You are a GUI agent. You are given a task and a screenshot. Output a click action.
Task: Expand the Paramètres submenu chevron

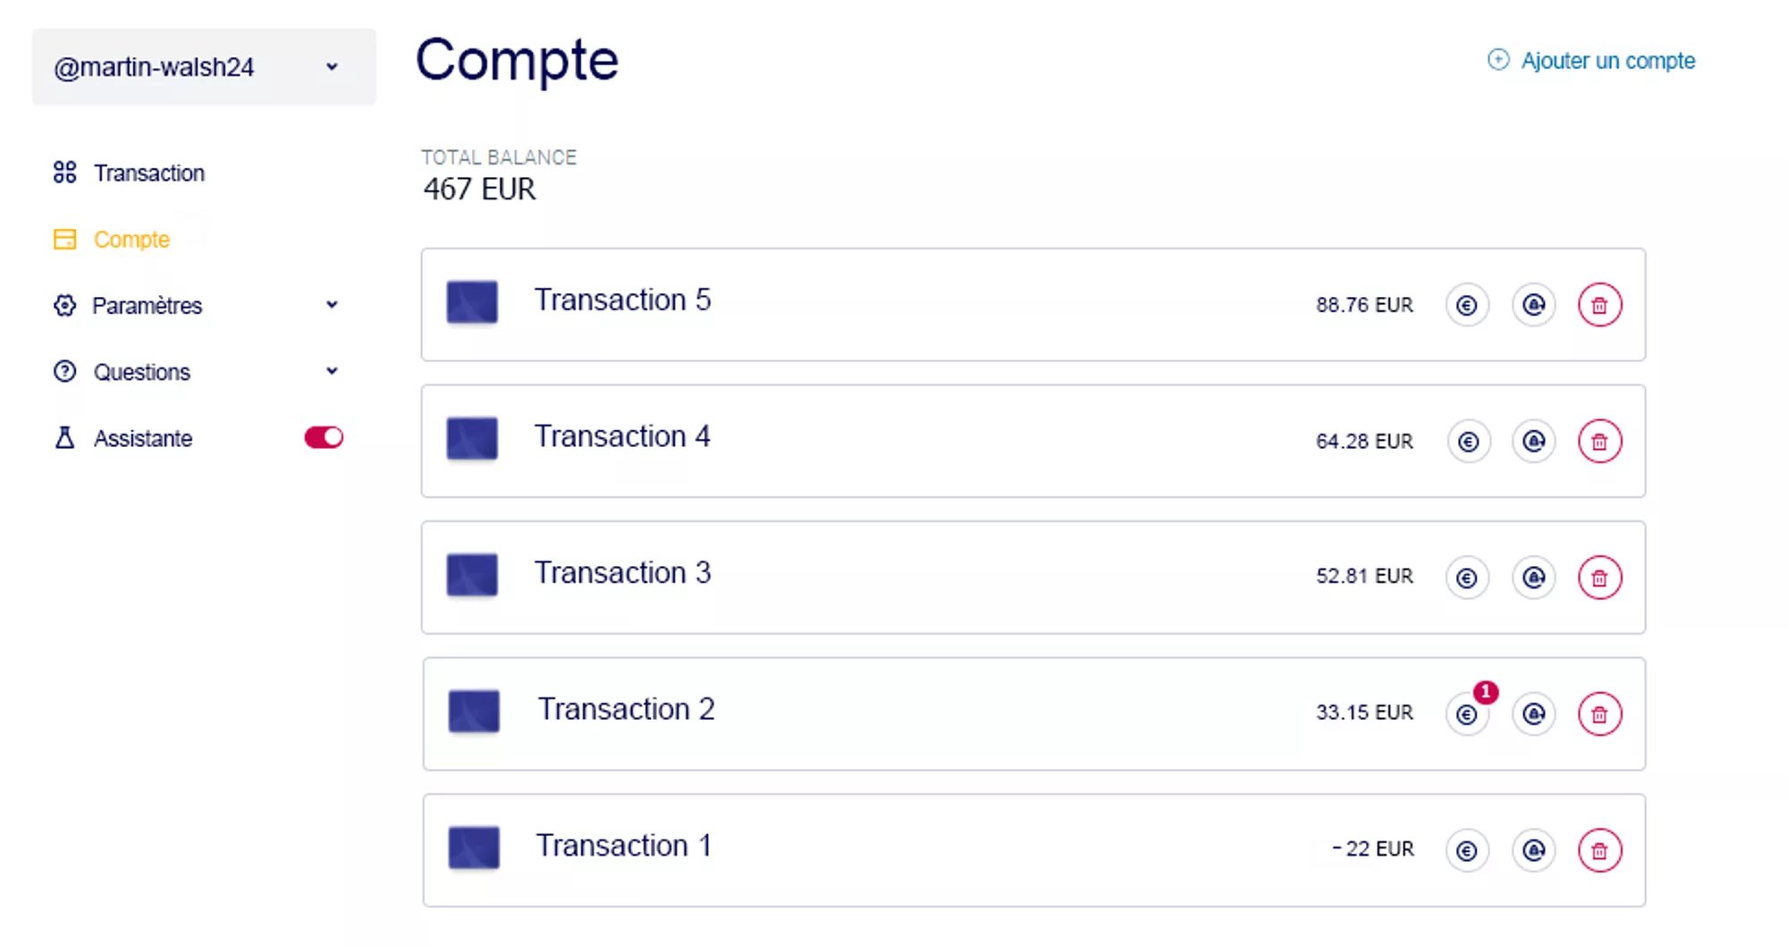[332, 305]
